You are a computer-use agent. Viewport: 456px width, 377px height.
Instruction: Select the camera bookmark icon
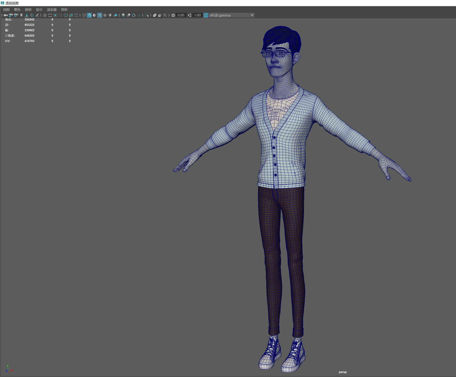tap(21, 15)
